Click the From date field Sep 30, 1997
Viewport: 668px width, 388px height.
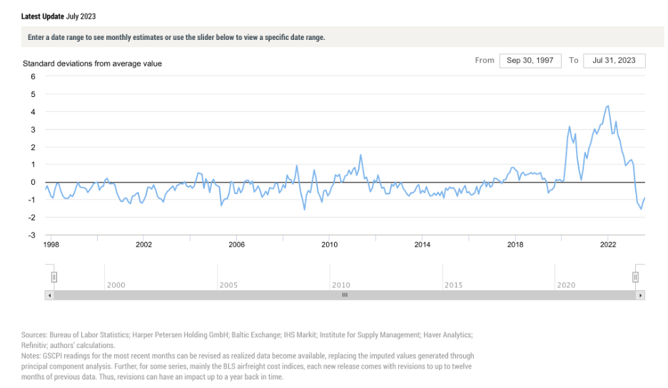tap(530, 61)
